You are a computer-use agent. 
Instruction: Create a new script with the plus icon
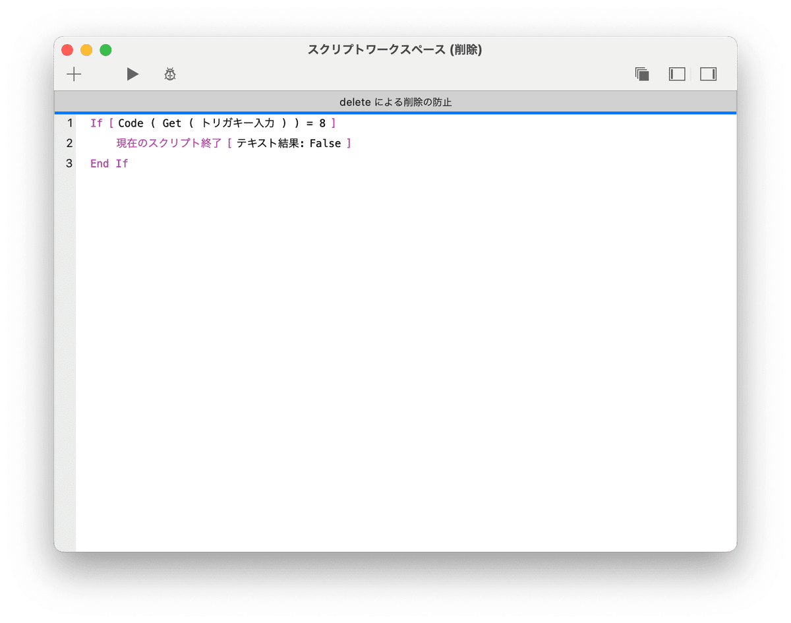click(x=74, y=74)
